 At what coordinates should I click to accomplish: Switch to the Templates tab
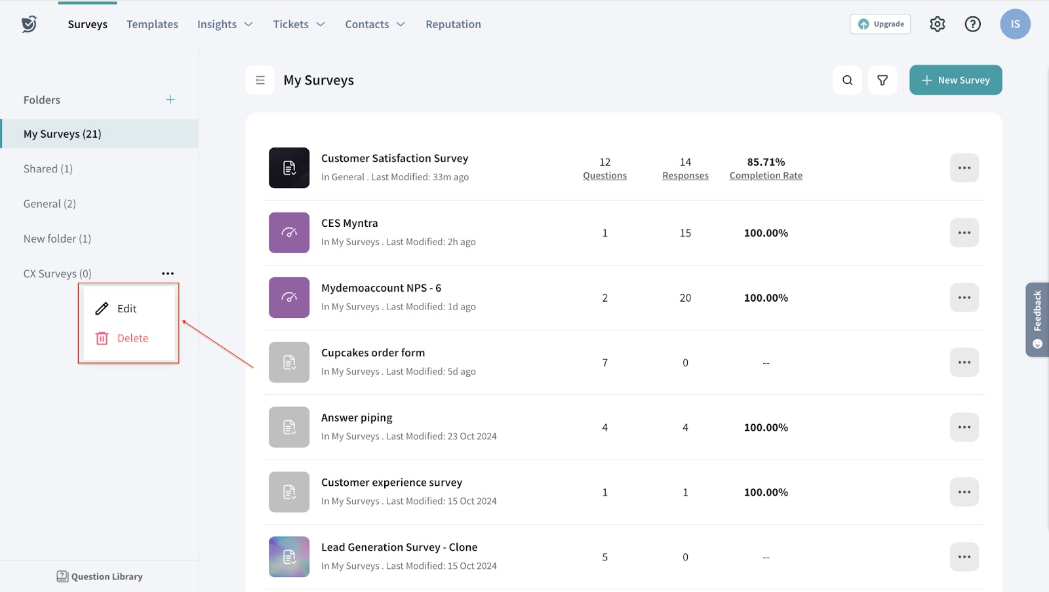click(x=152, y=24)
